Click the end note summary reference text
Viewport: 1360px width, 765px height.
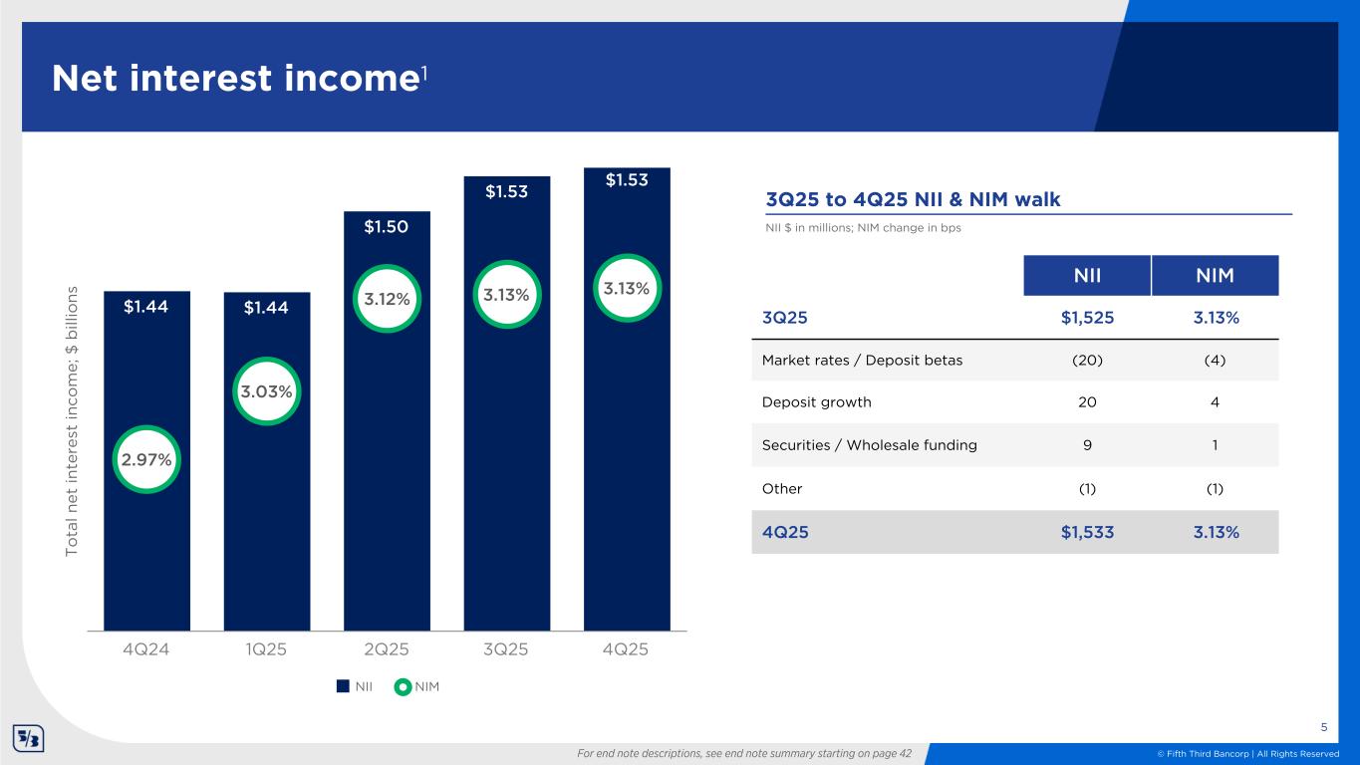tap(744, 753)
